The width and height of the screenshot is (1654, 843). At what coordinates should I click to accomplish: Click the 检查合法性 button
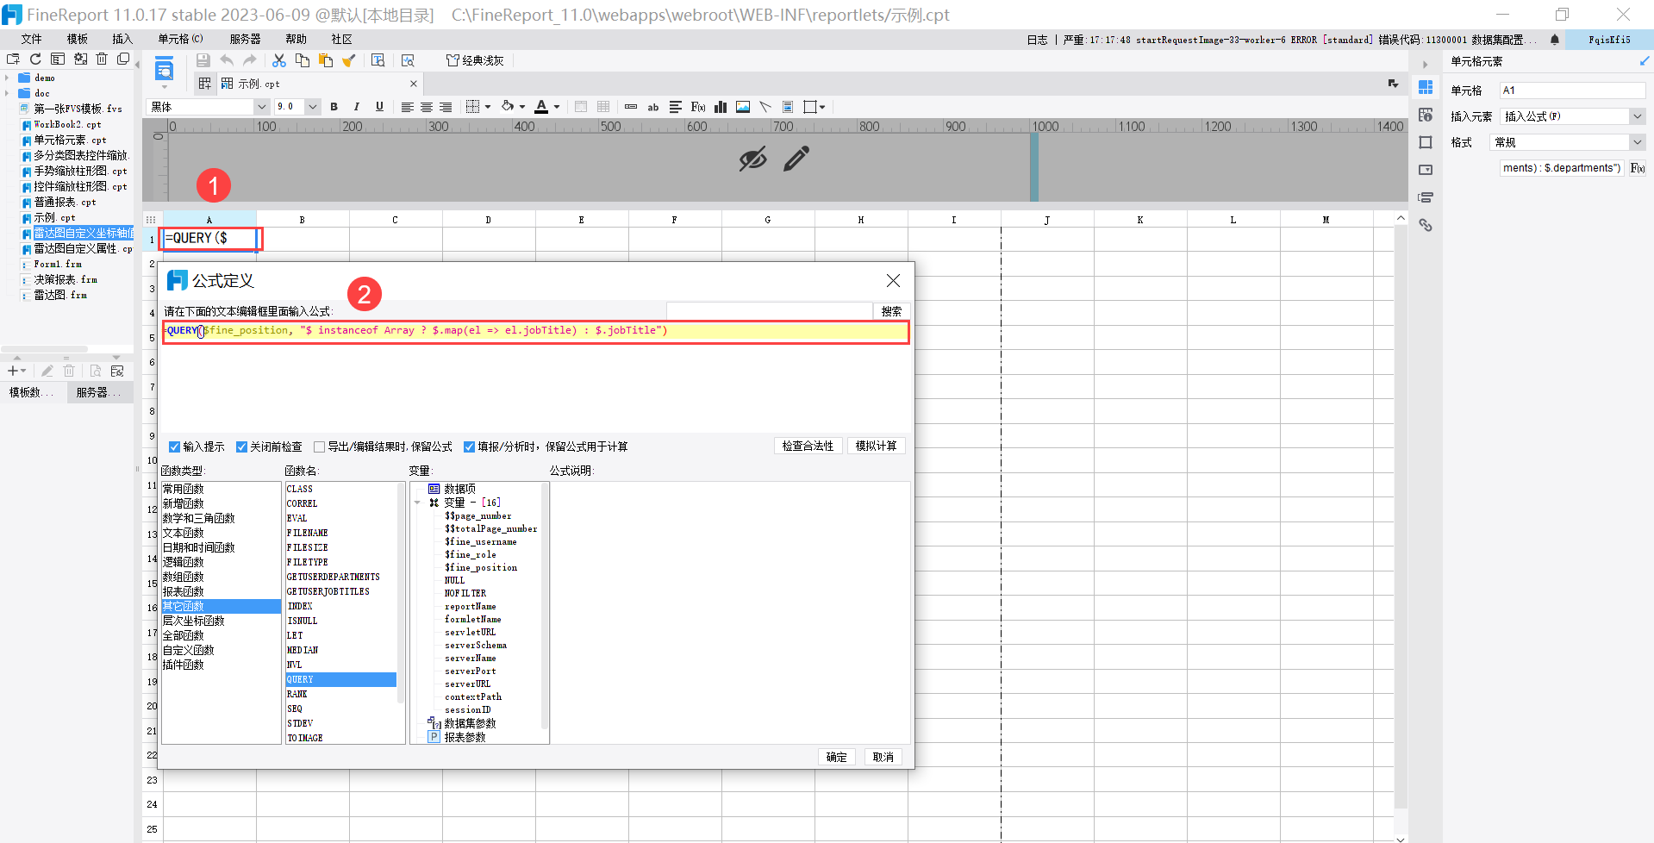[808, 446]
